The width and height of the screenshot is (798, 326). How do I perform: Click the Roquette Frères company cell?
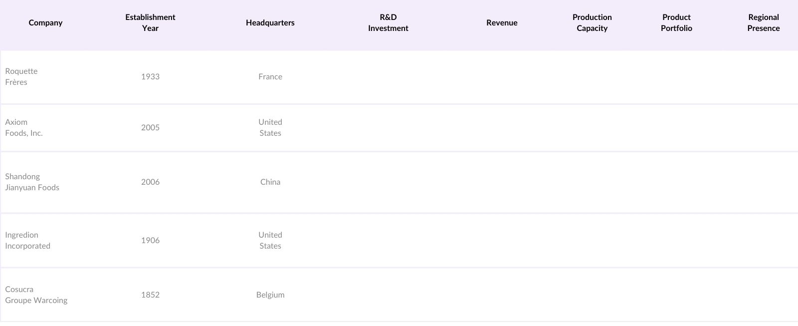pos(21,77)
